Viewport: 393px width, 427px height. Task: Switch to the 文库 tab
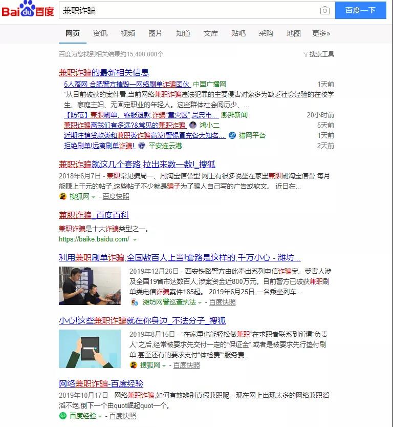click(211, 33)
